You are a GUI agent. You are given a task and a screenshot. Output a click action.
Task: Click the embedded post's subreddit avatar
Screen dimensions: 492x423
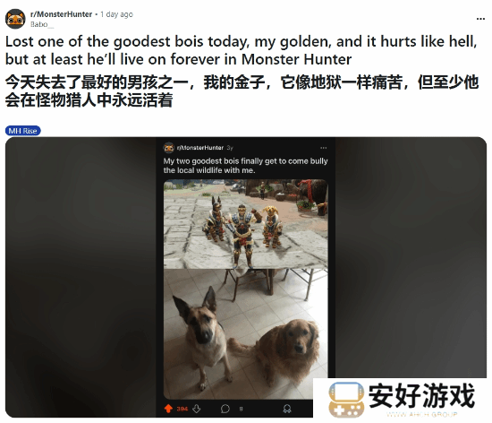click(169, 147)
